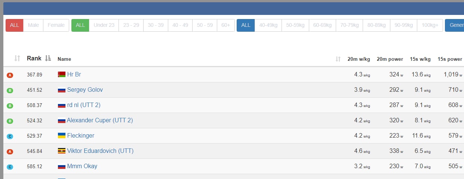Filter by 30 - 39 age group
This screenshot has height=179, width=464.
coord(156,25)
